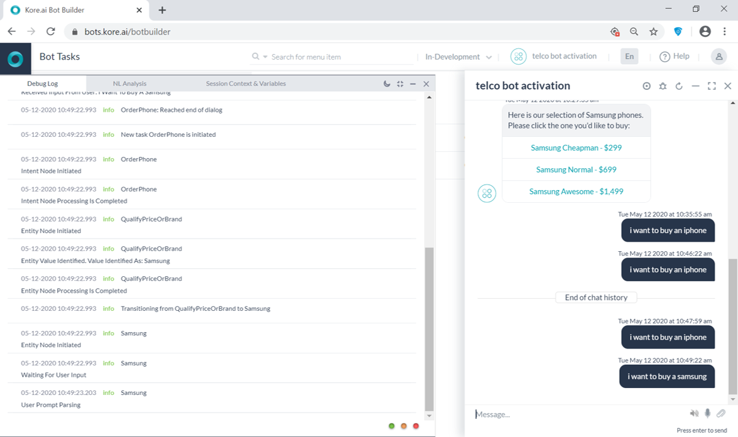Click the telco bot activation bot icon in header
The width and height of the screenshot is (738, 437).
coord(518,57)
